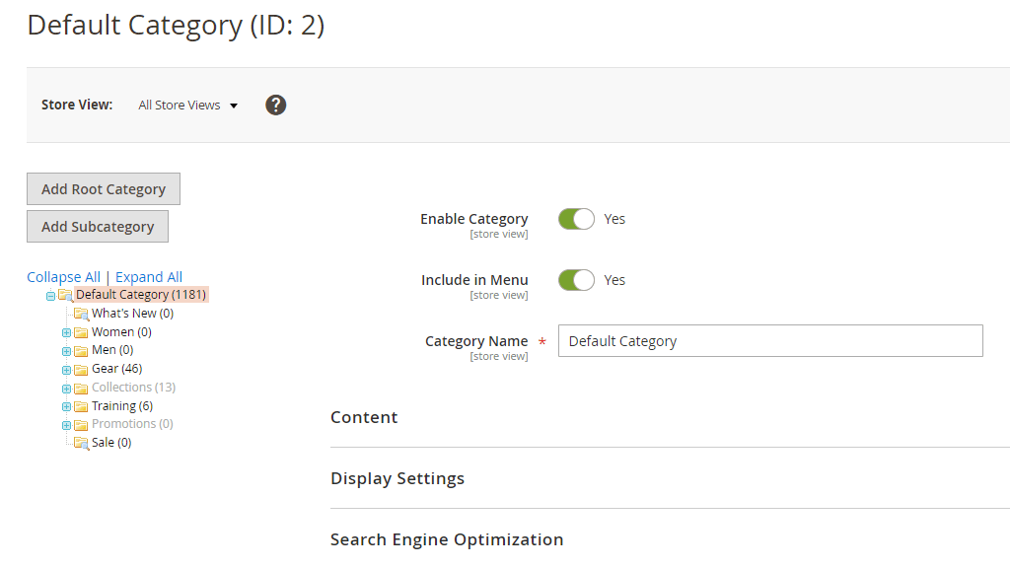Screen dimensions: 1010x568
Task: Expand the Promotions category tree node
Action: tap(67, 425)
